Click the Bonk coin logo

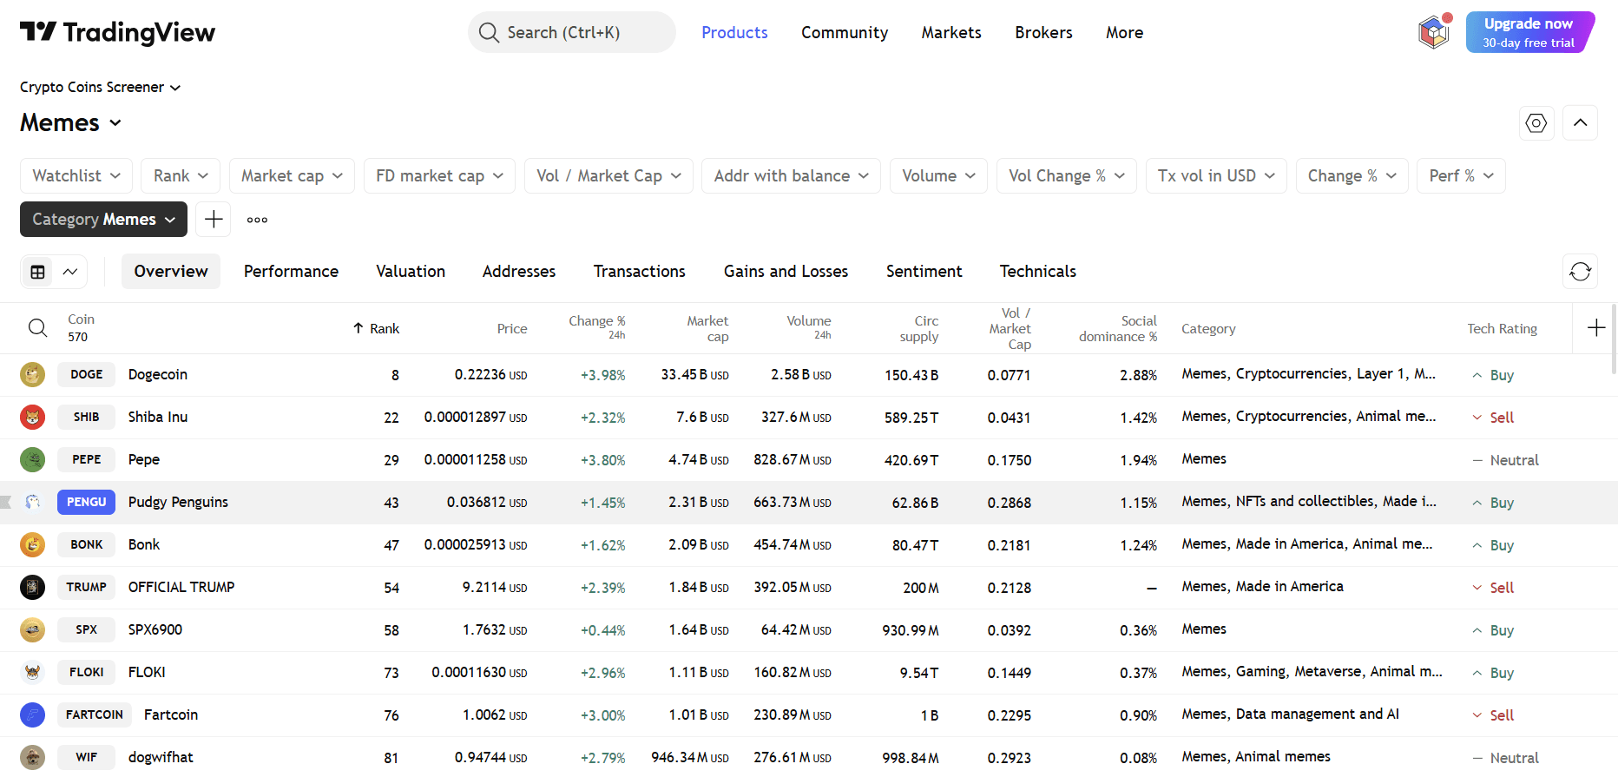coord(32,545)
